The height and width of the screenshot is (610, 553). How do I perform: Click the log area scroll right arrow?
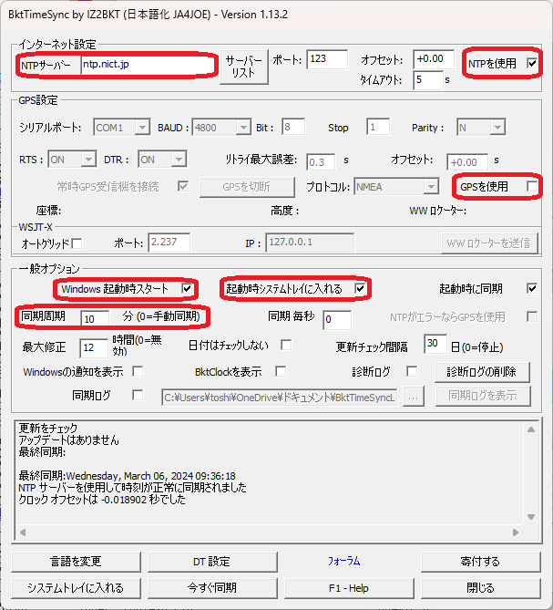click(516, 532)
